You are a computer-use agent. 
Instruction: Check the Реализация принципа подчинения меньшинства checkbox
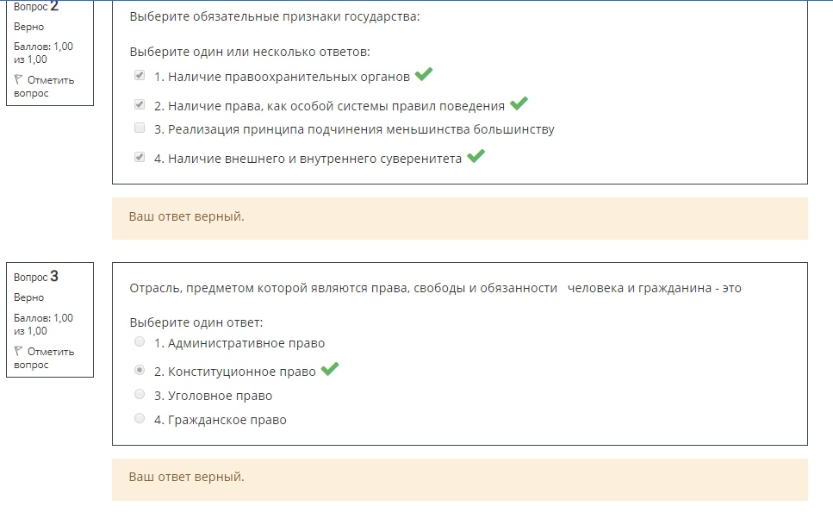(140, 128)
